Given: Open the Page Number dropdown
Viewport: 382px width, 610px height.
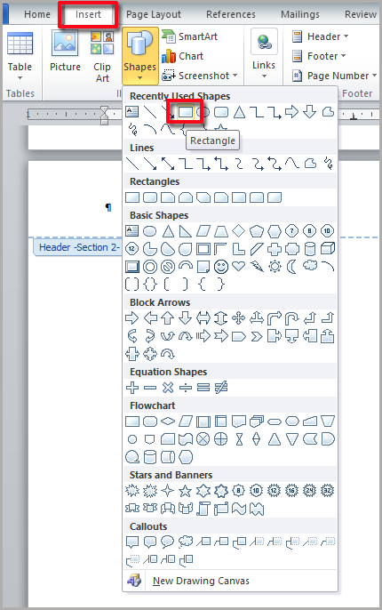Looking at the screenshot, I should [x=335, y=76].
